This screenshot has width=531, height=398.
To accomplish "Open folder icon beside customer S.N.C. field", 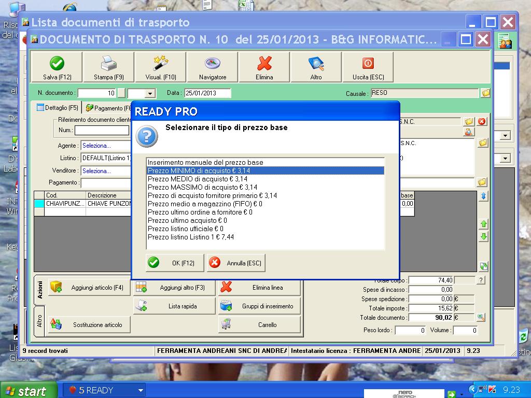I will [x=469, y=121].
